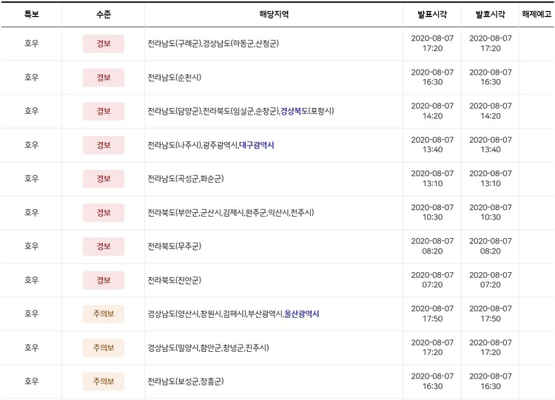Click the 전라남도(곡성군,화순군) region text

pyautogui.click(x=186, y=179)
